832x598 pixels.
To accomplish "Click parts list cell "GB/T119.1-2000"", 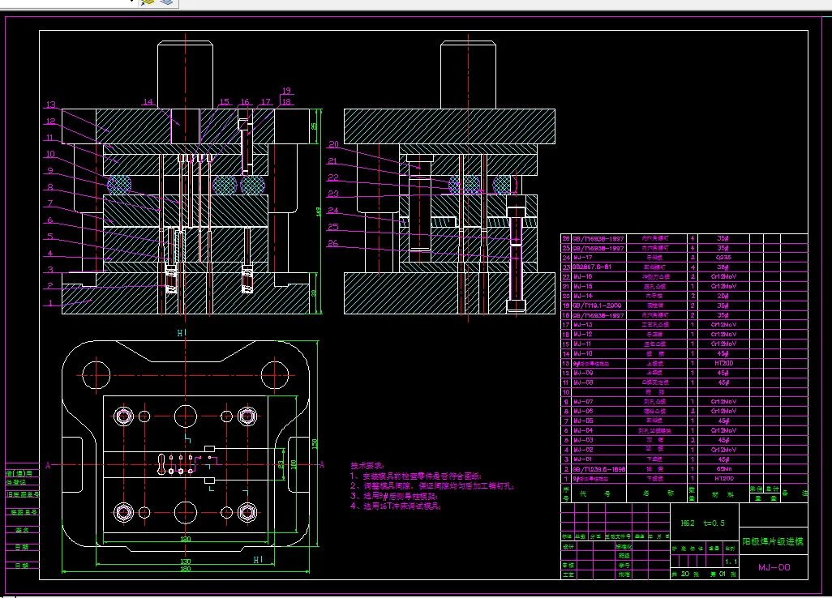I will click(596, 305).
